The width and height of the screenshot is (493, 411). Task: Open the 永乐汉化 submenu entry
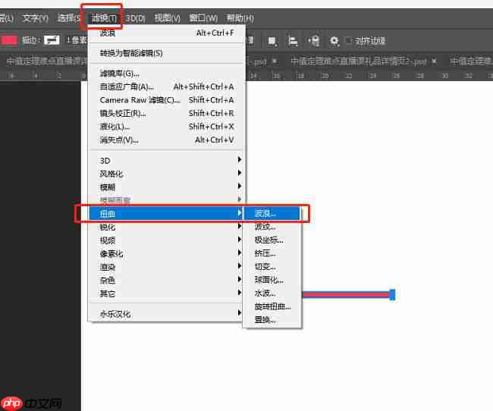coord(166,313)
